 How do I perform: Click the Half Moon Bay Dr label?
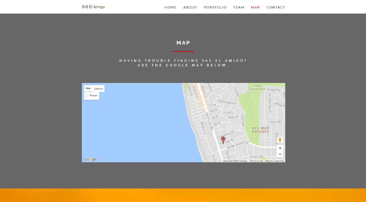pyautogui.click(x=270, y=103)
